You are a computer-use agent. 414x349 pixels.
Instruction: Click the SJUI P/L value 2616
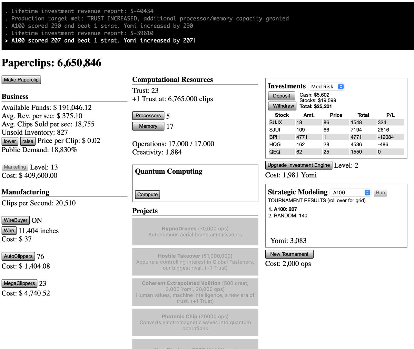pos(383,130)
